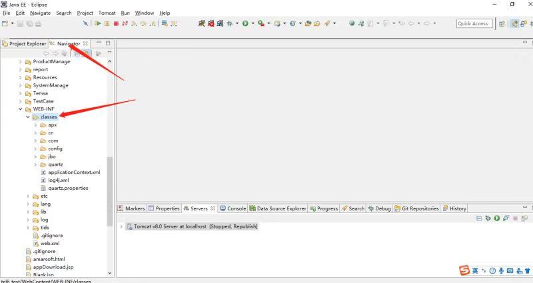533x283 pixels.
Task: Maximize the Navigator panel
Action: point(108,43)
